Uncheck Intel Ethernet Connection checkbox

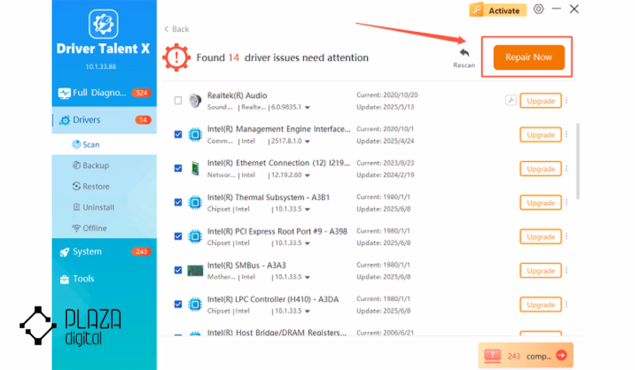point(178,168)
